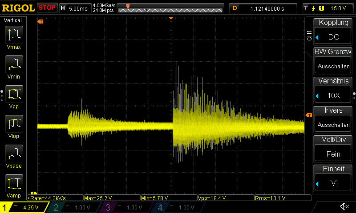Click the speaker mute icon
Screen dimensions: 356x213
click(x=344, y=207)
